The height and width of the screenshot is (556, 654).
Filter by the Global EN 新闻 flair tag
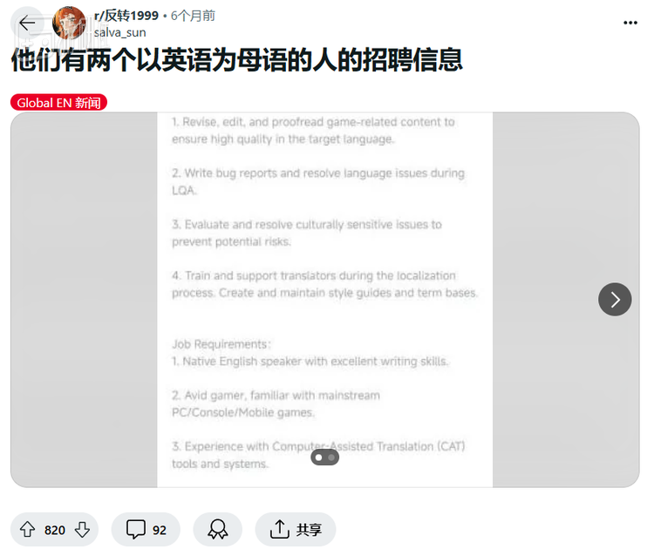coord(58,103)
